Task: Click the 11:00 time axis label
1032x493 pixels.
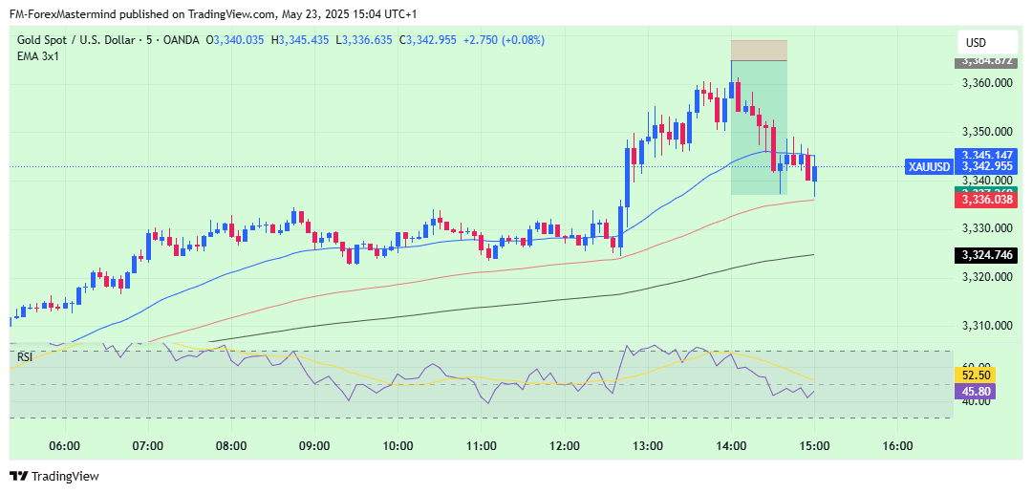Action: pyautogui.click(x=481, y=445)
